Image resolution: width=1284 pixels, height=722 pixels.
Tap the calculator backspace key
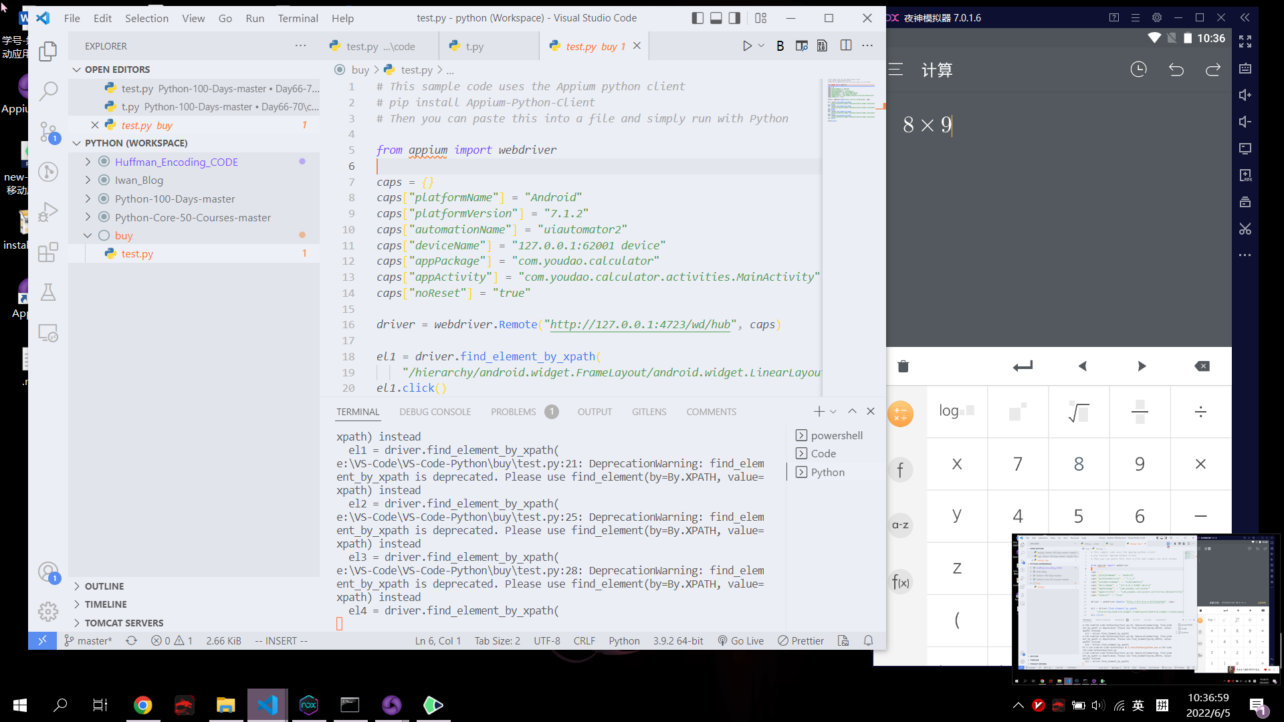point(1202,366)
